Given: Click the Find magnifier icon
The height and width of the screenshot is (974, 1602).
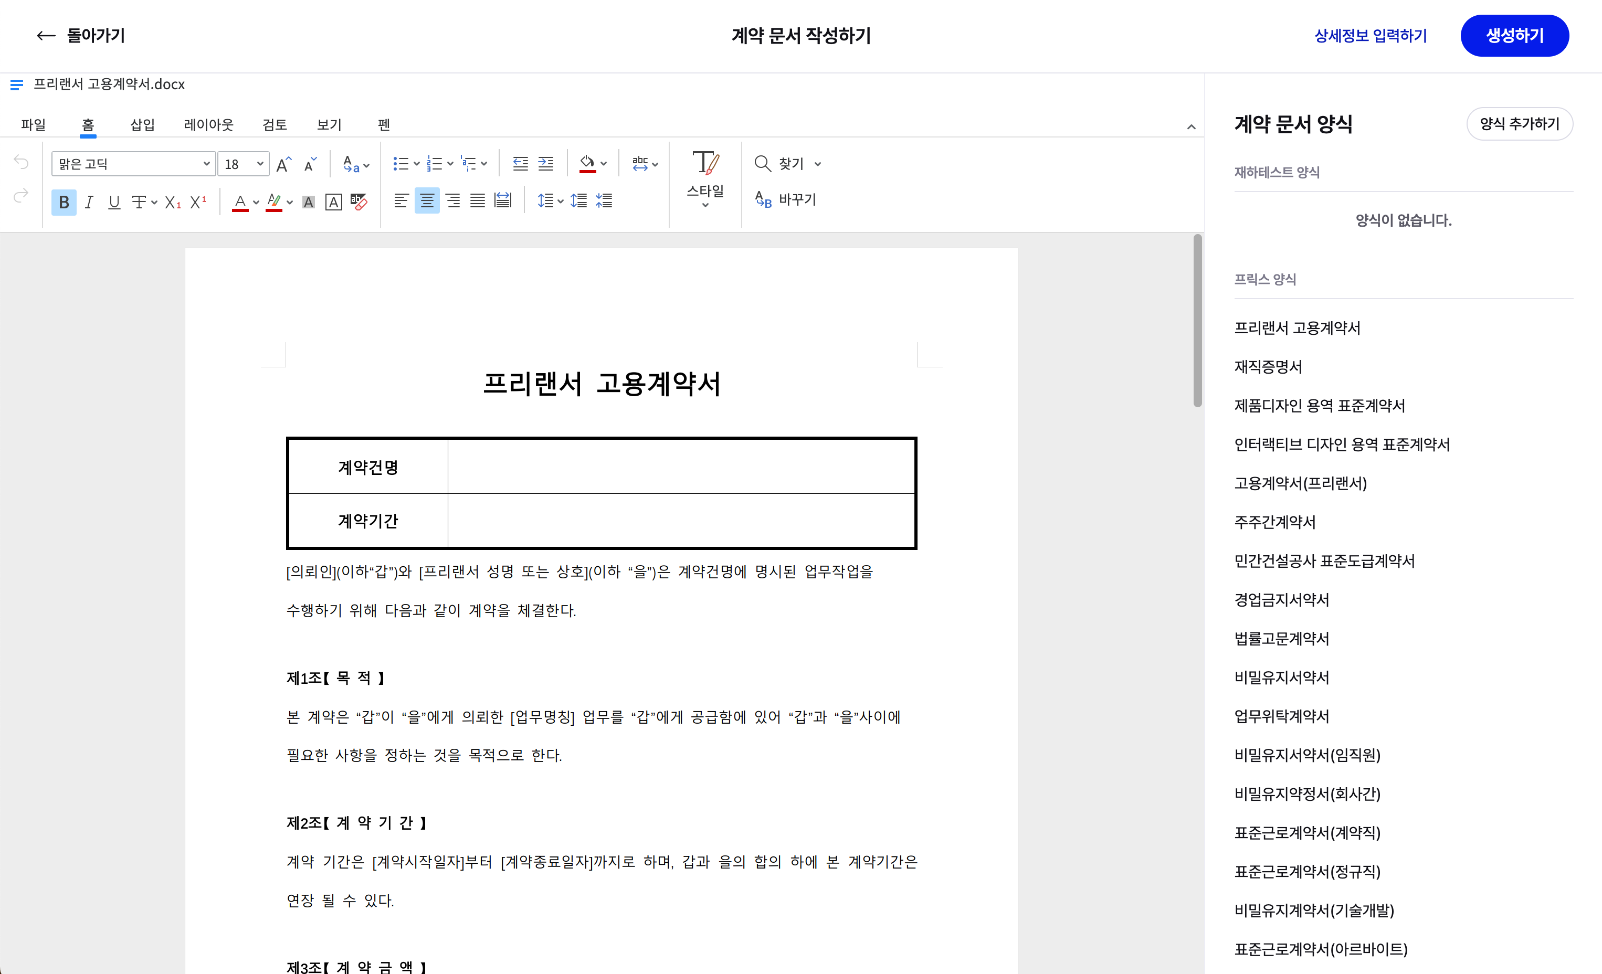Looking at the screenshot, I should 762,163.
